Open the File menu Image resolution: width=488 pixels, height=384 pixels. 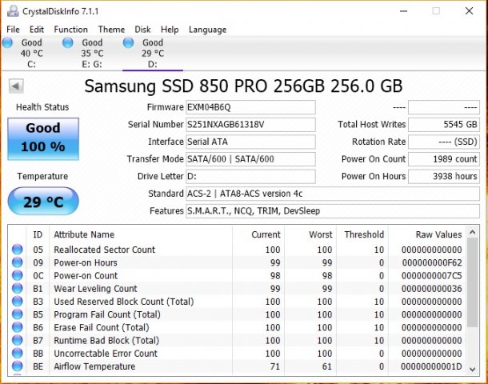pyautogui.click(x=13, y=30)
